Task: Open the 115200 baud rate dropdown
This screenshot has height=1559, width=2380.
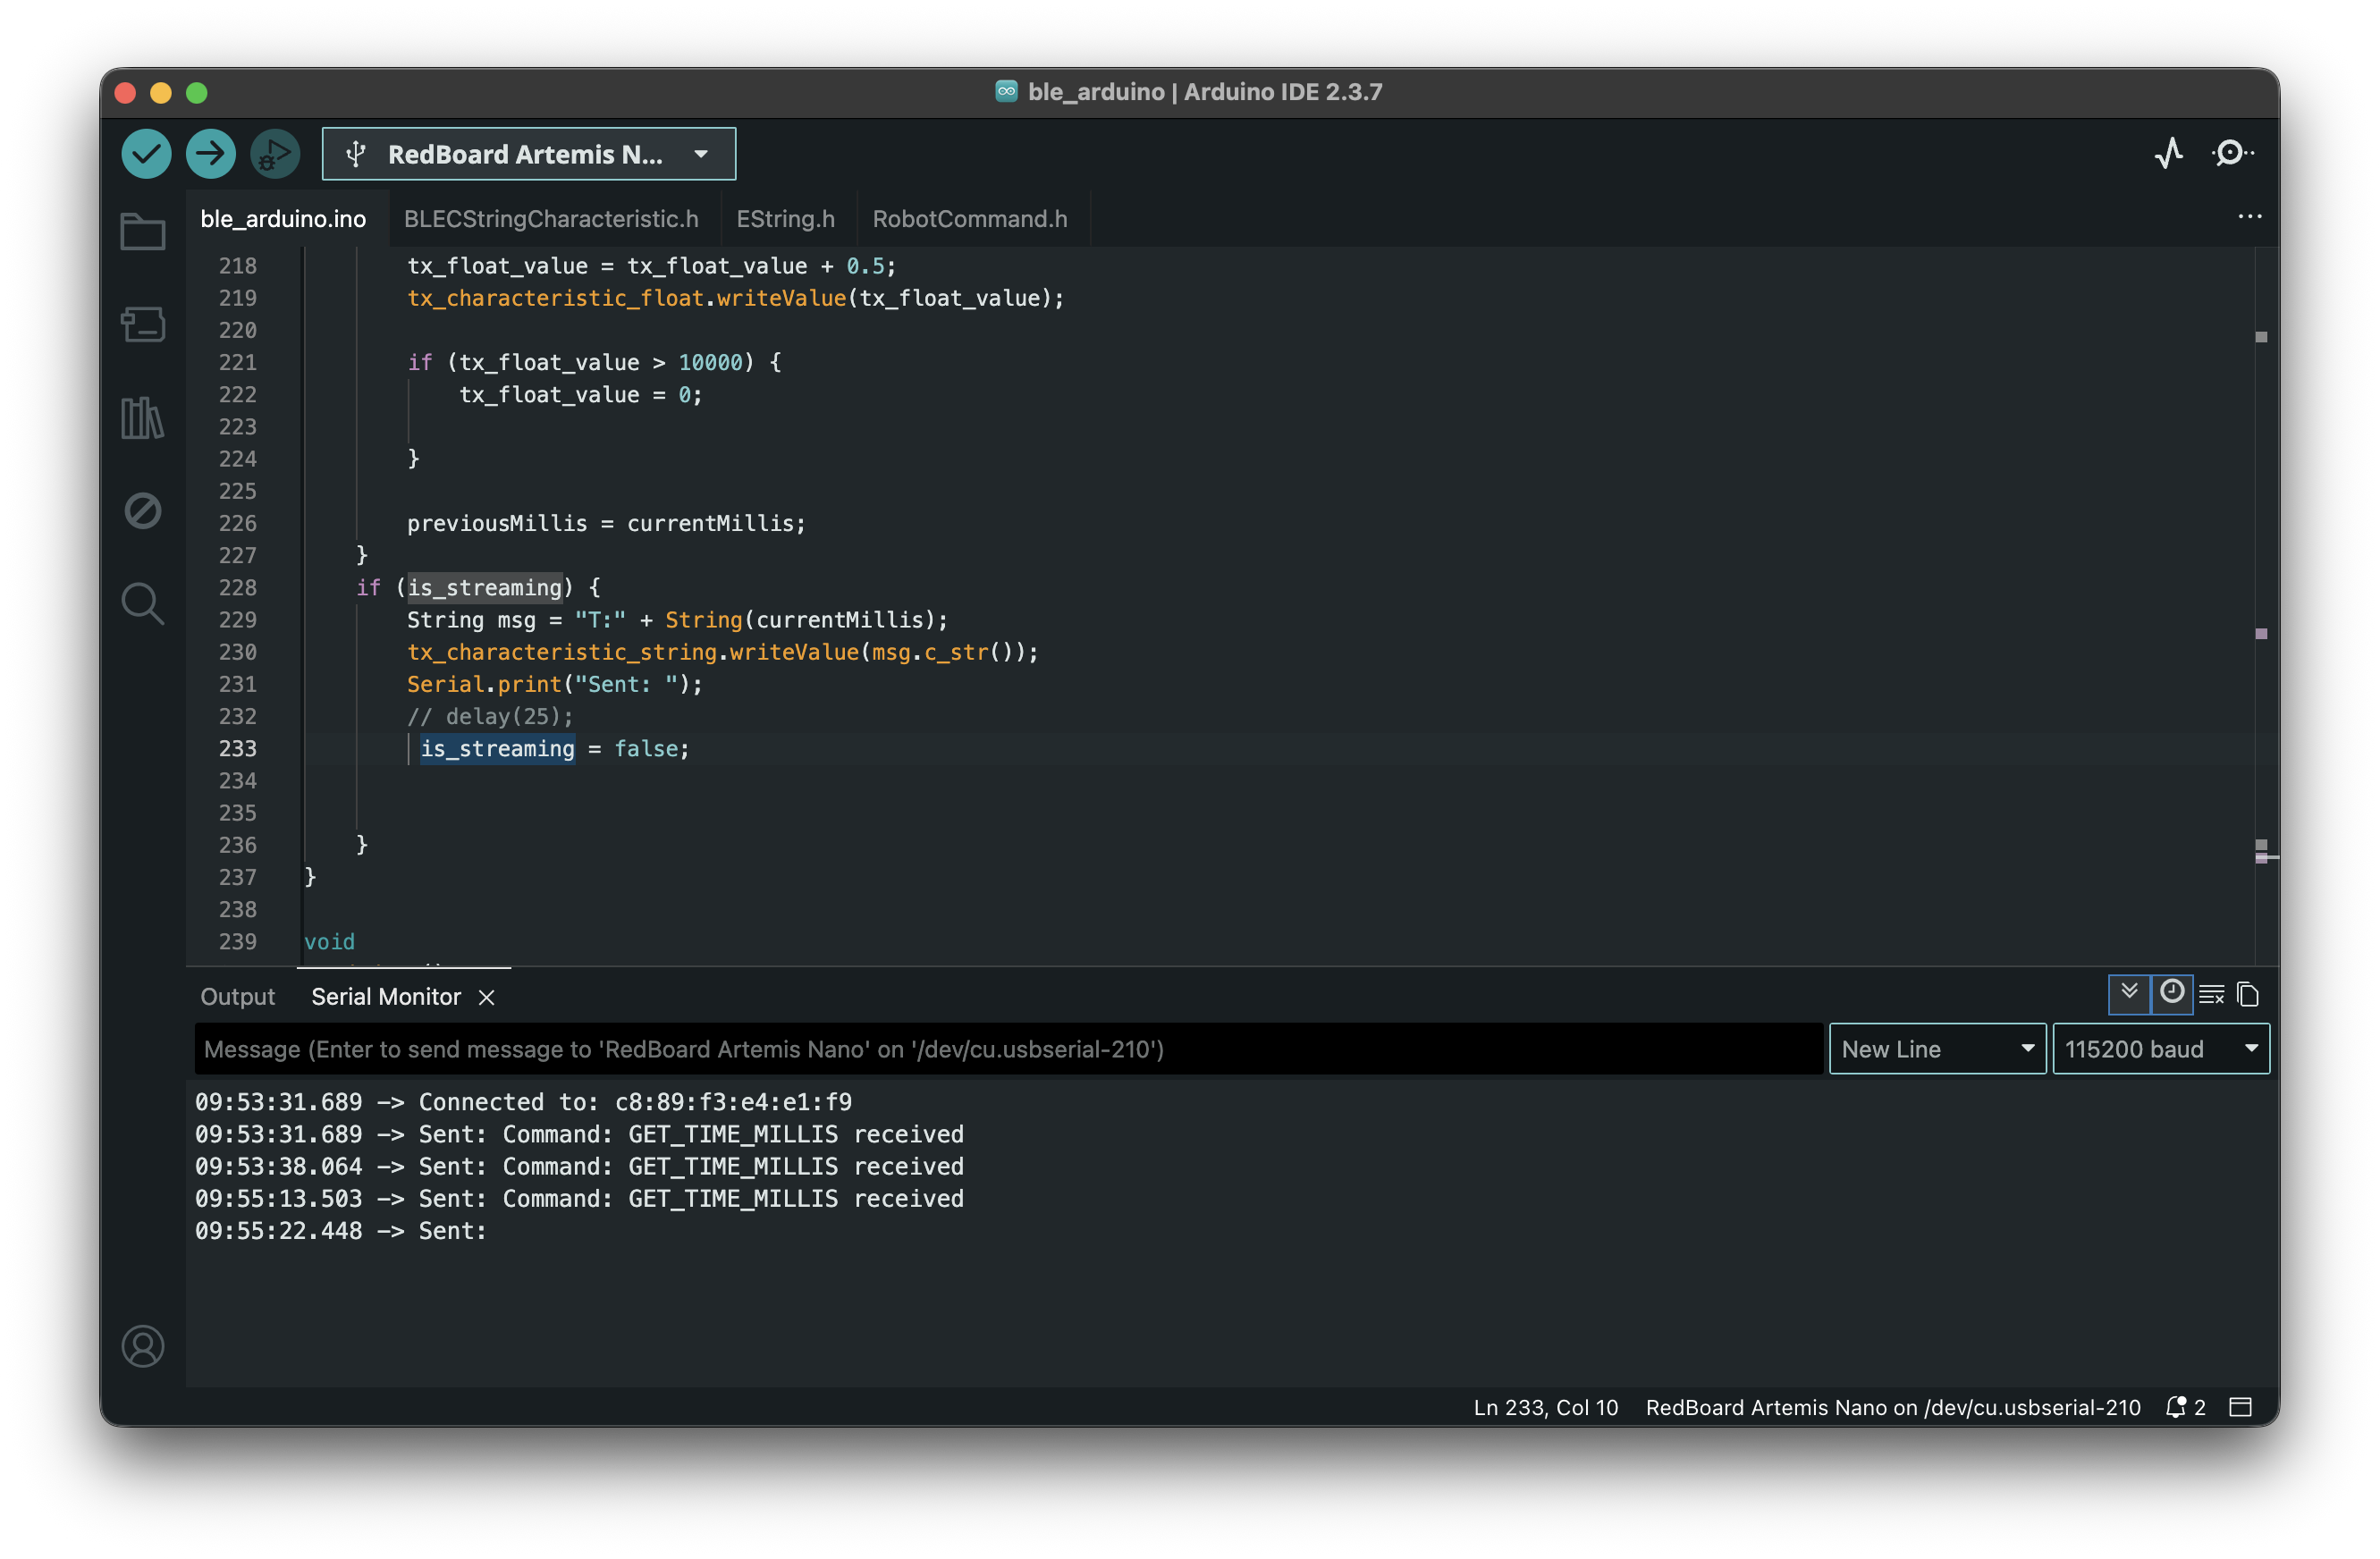Action: [x=2160, y=1049]
